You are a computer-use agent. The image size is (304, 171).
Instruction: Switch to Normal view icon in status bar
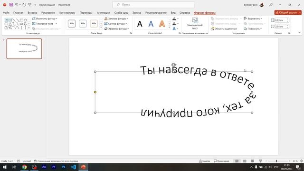pos(237,161)
